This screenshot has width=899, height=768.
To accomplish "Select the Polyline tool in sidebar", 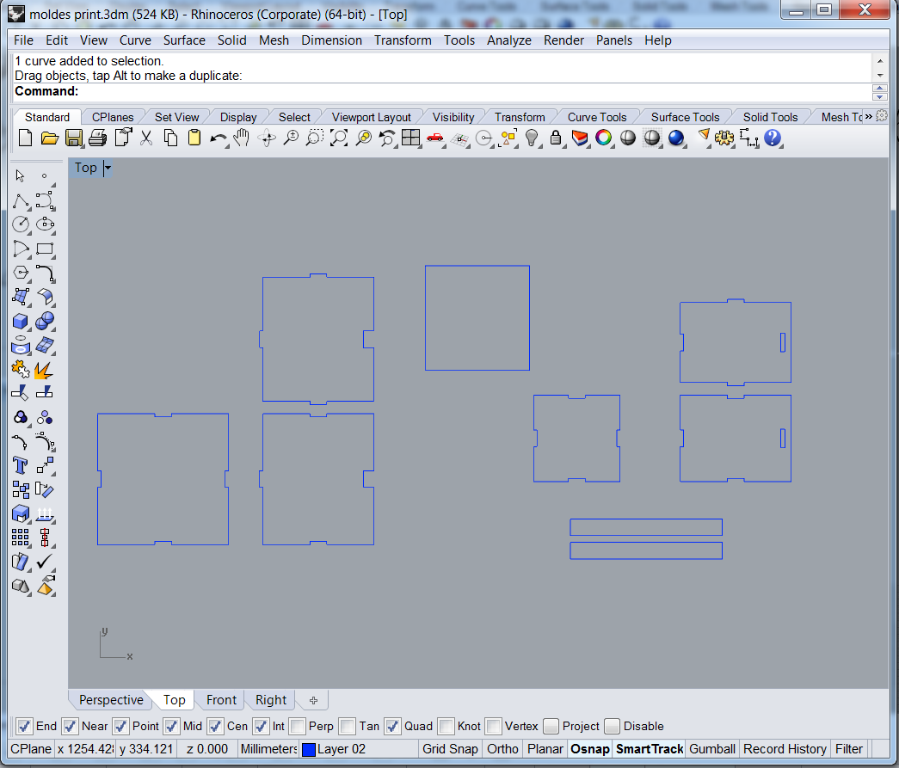I will [21, 201].
